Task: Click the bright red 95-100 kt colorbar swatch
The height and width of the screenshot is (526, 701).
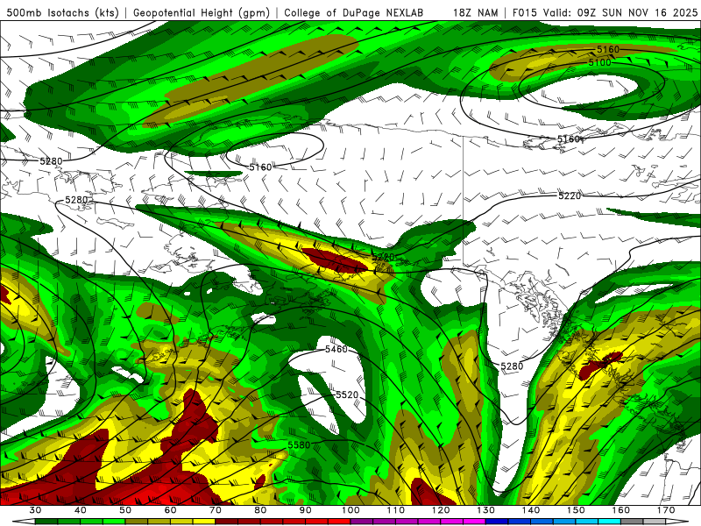Action: point(339,522)
